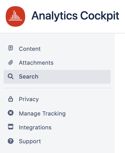Click the empty area of the highlighted Search row
Image resolution: width=125 pixels, height=153 pixels.
(74, 77)
